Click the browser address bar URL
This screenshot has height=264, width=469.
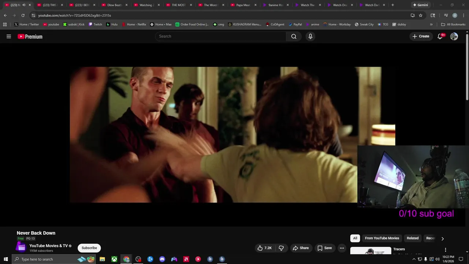point(74,15)
